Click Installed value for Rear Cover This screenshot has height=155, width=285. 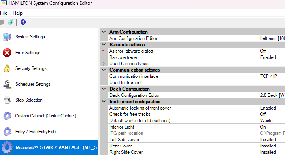(x=272, y=146)
